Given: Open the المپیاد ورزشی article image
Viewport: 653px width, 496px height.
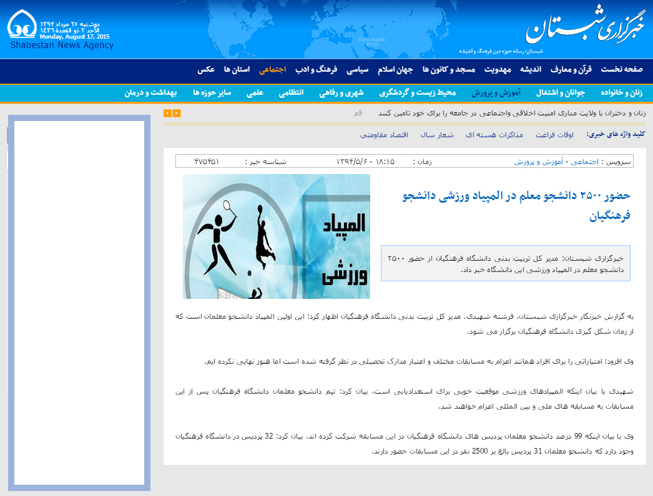Looking at the screenshot, I should point(276,236).
